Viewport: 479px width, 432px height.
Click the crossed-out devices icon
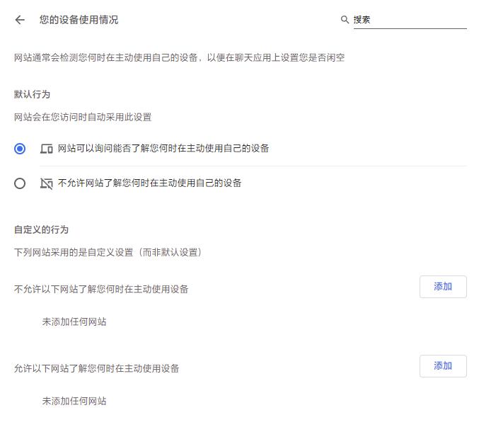coord(47,183)
